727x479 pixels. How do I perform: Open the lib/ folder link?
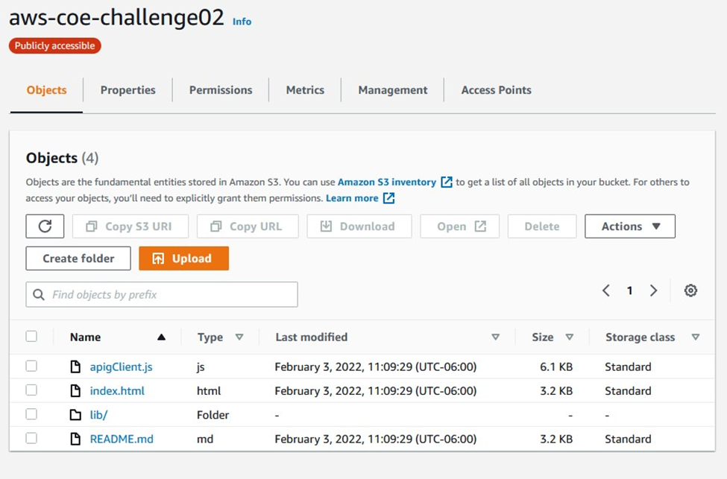[98, 415]
